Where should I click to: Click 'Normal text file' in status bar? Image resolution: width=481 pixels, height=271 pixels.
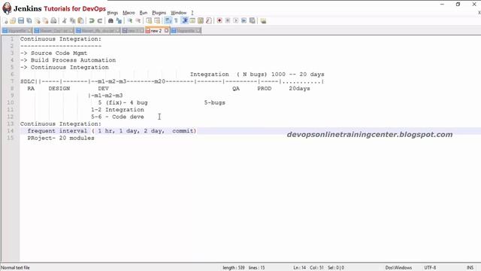point(15,268)
